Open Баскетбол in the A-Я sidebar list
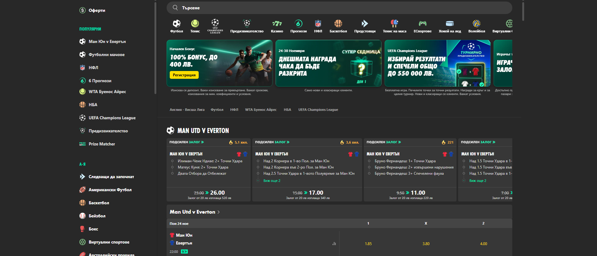 click(94, 203)
